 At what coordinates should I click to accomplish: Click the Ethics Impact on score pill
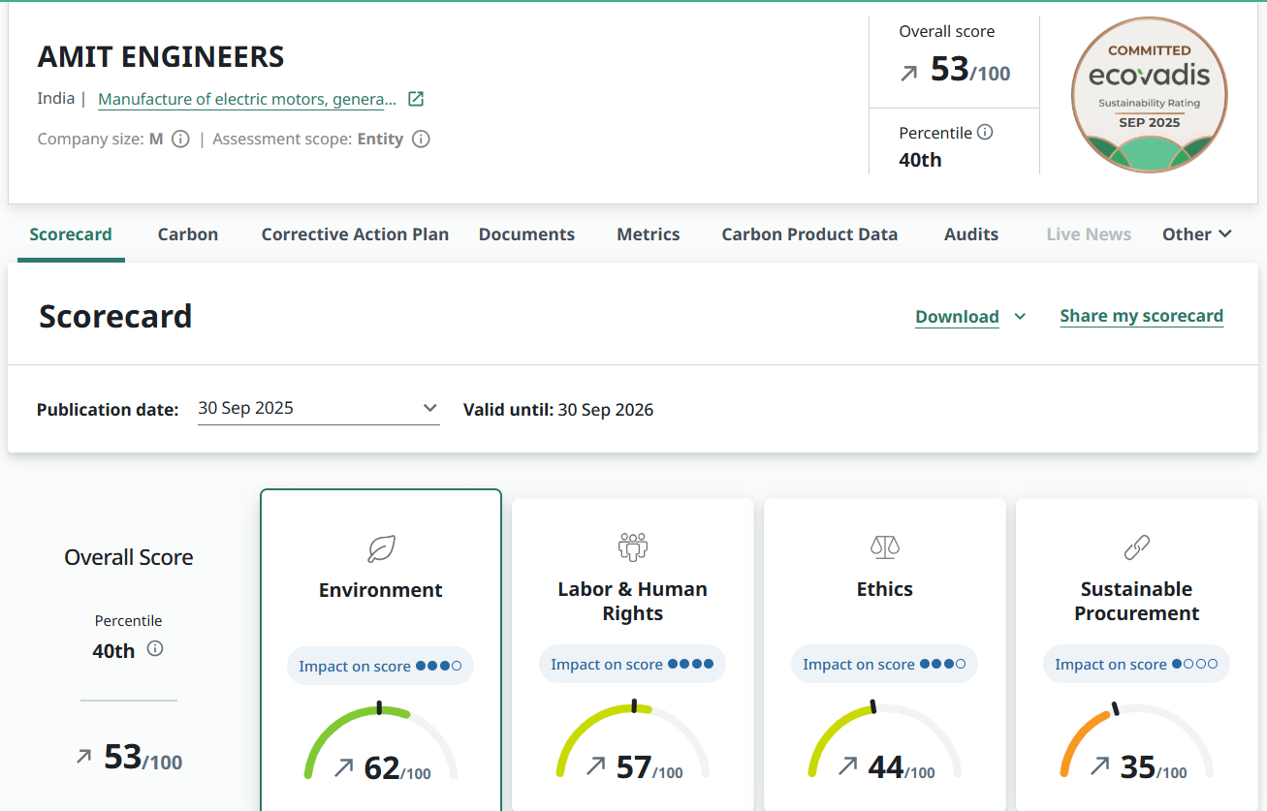point(884,665)
